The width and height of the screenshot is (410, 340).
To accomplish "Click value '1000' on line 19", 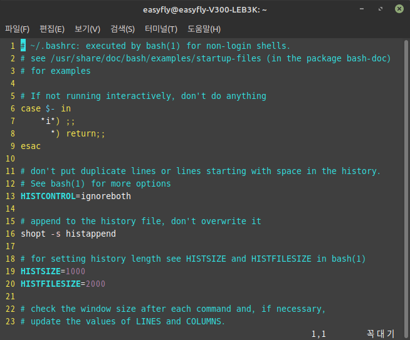I will (75, 271).
